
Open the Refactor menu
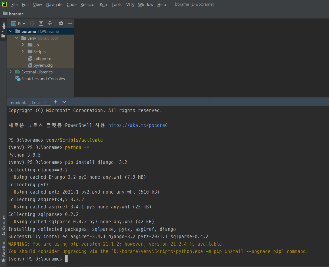pos(88,5)
